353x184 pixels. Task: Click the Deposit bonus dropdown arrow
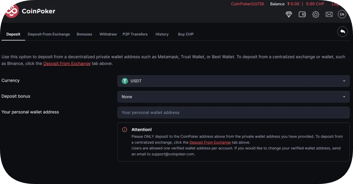[x=344, y=97]
